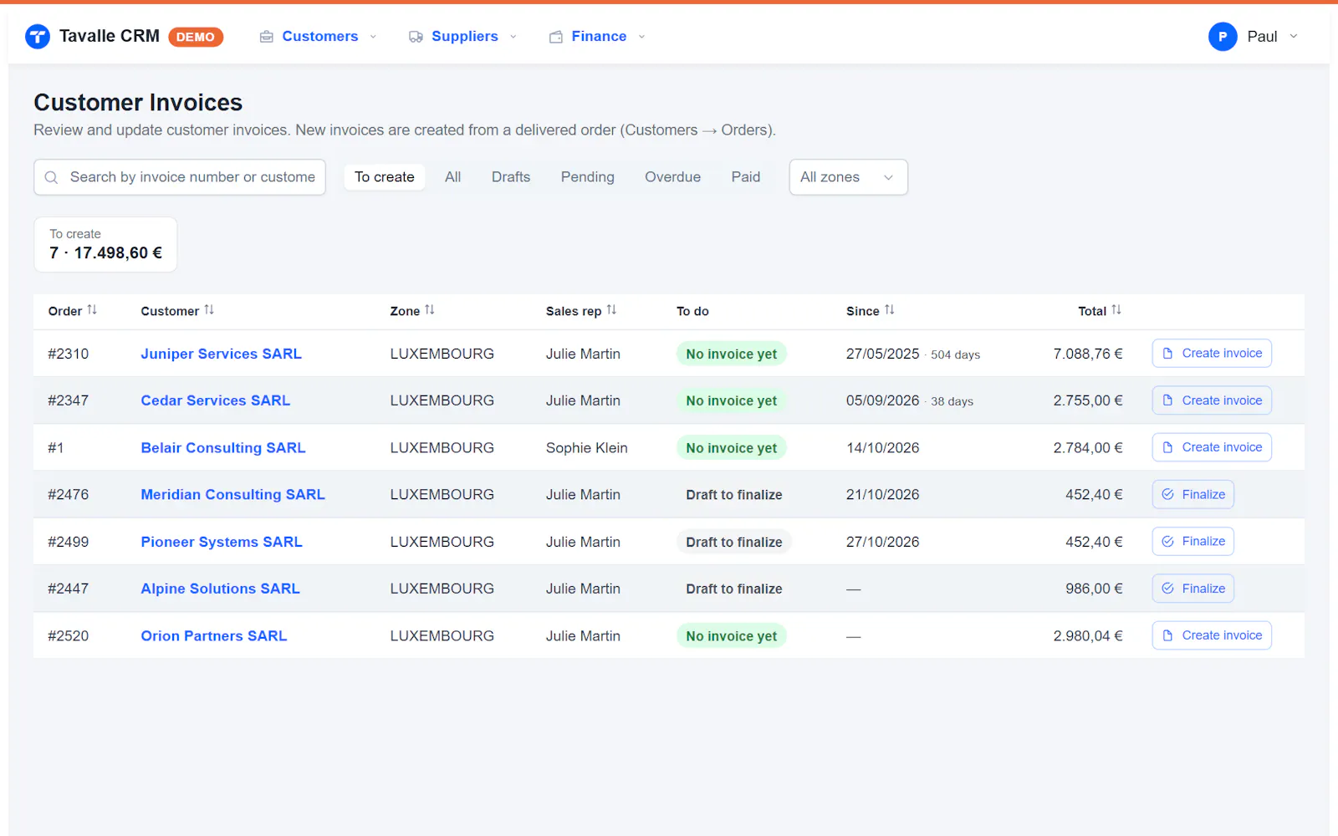1338x836 pixels.
Task: Open Alpine Solutions SARL customer link
Action: (220, 589)
